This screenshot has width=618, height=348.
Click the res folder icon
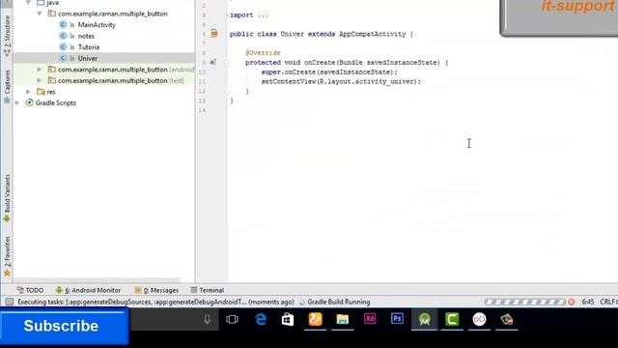tap(41, 92)
